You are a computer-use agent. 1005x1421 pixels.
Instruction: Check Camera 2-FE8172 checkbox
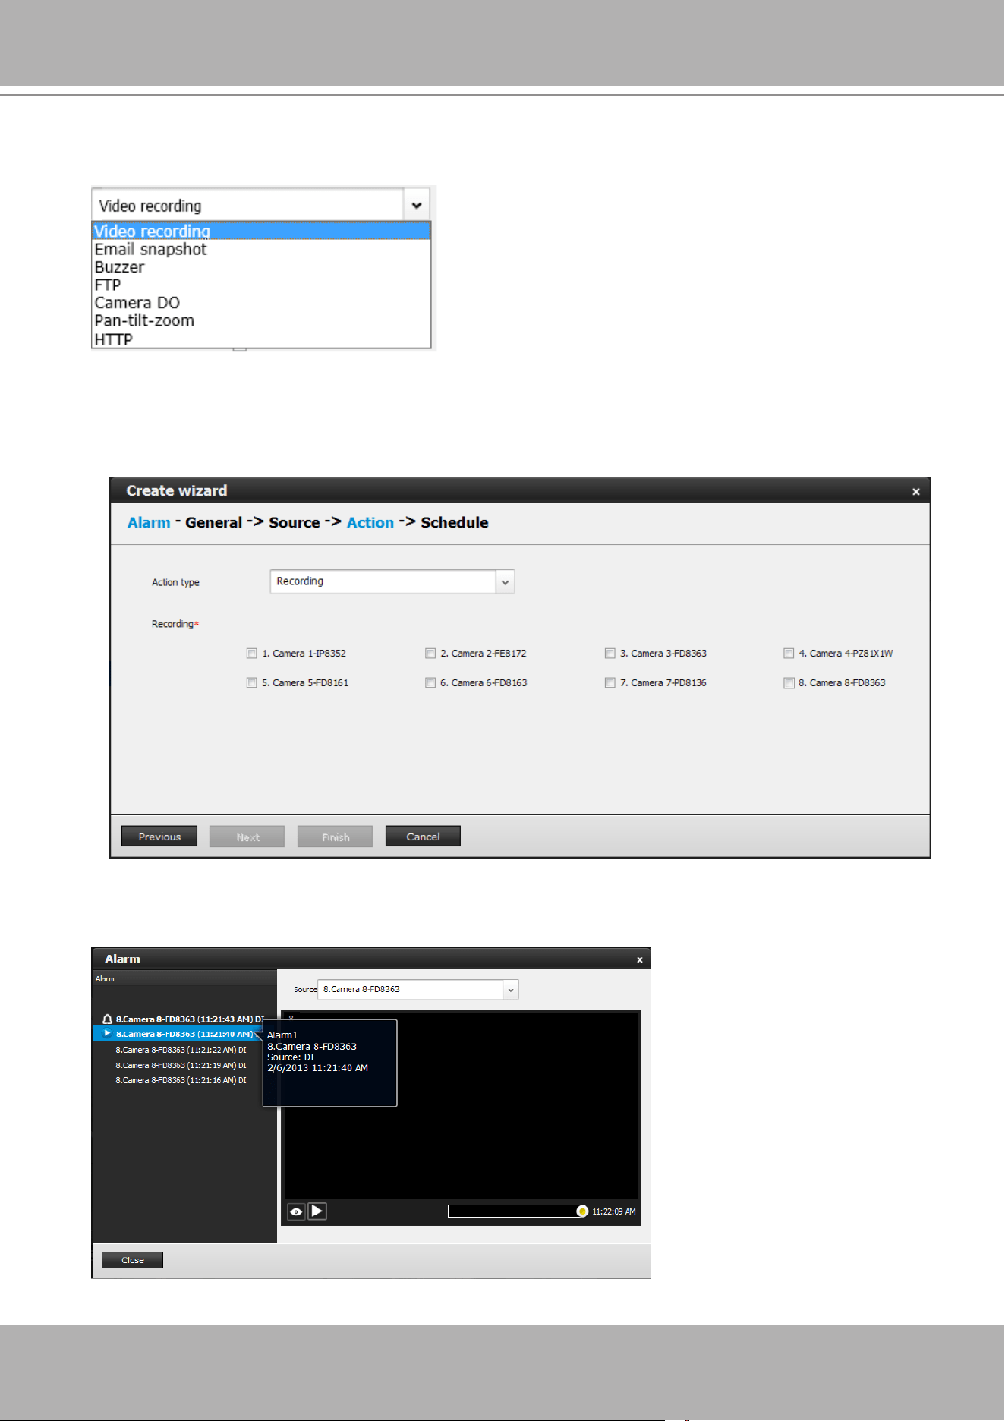430,654
